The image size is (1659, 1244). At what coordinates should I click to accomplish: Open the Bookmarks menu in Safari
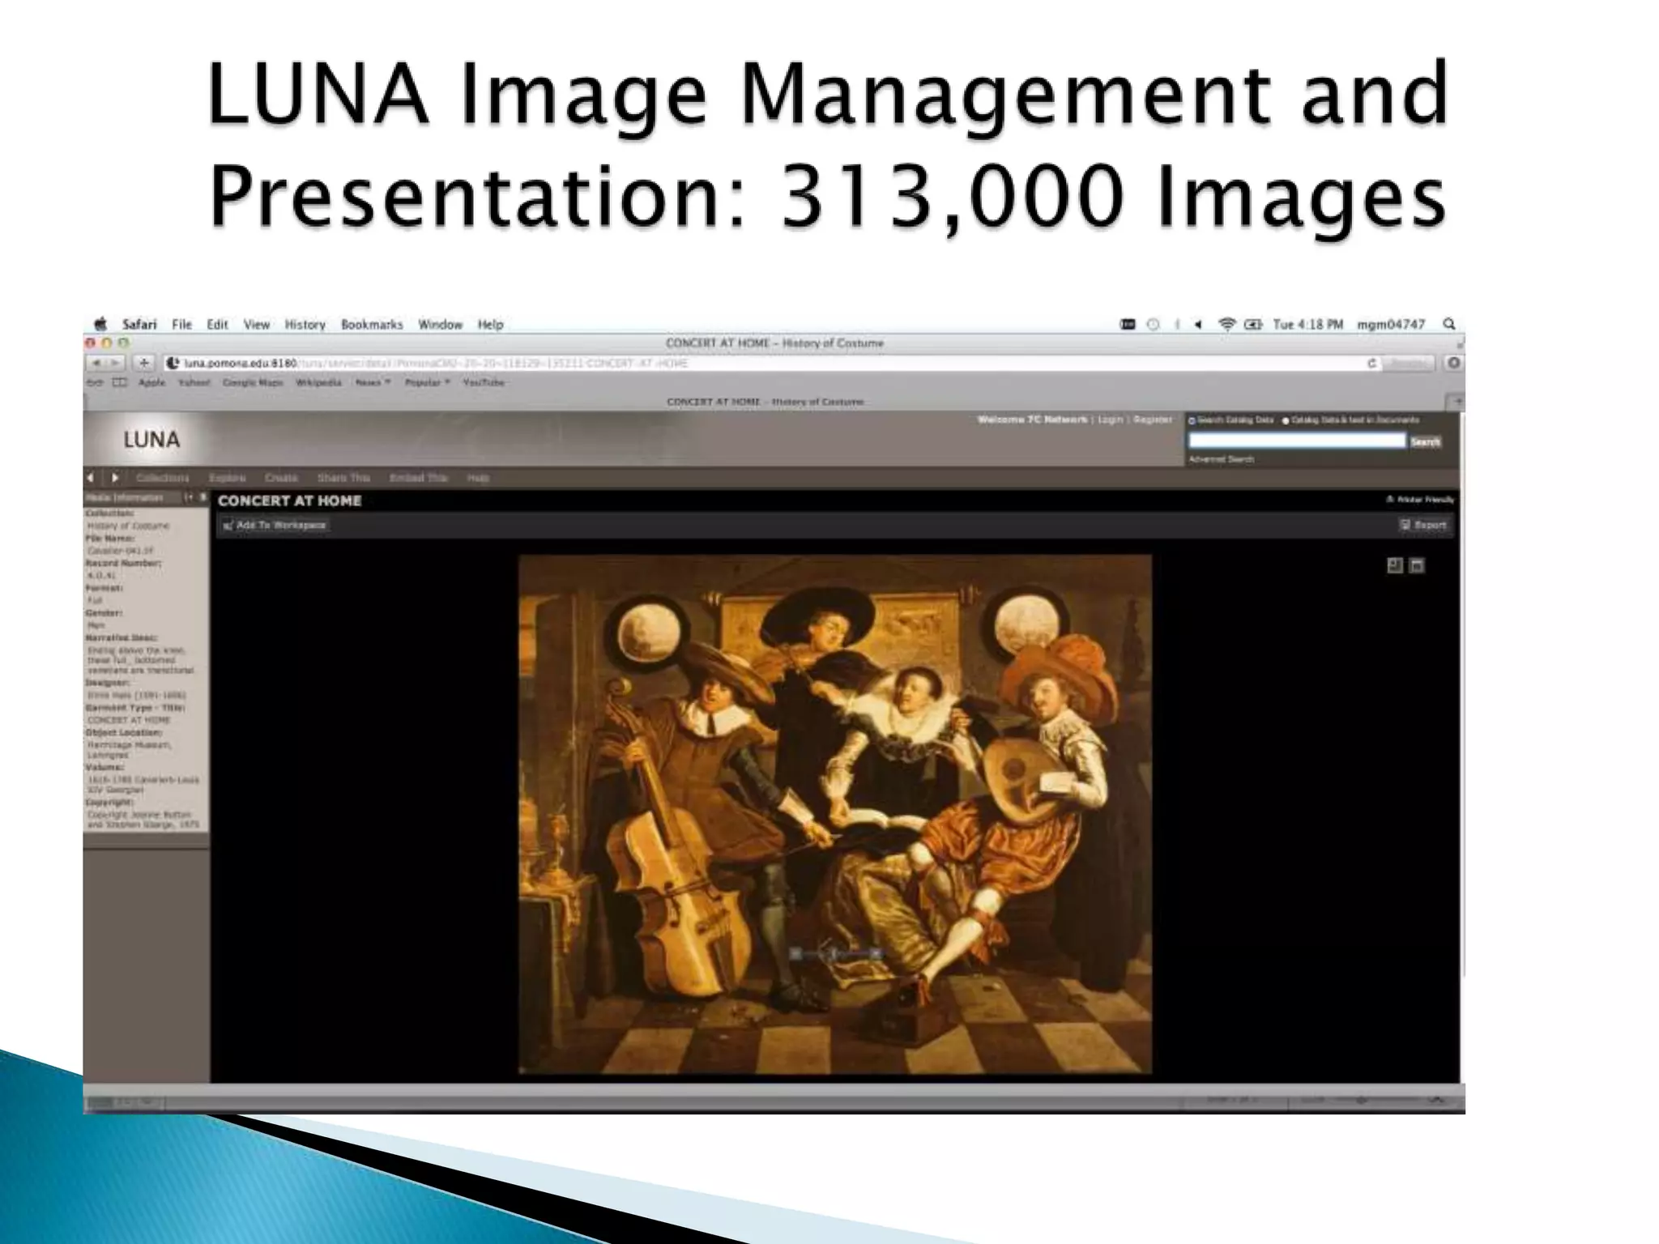[x=372, y=324]
